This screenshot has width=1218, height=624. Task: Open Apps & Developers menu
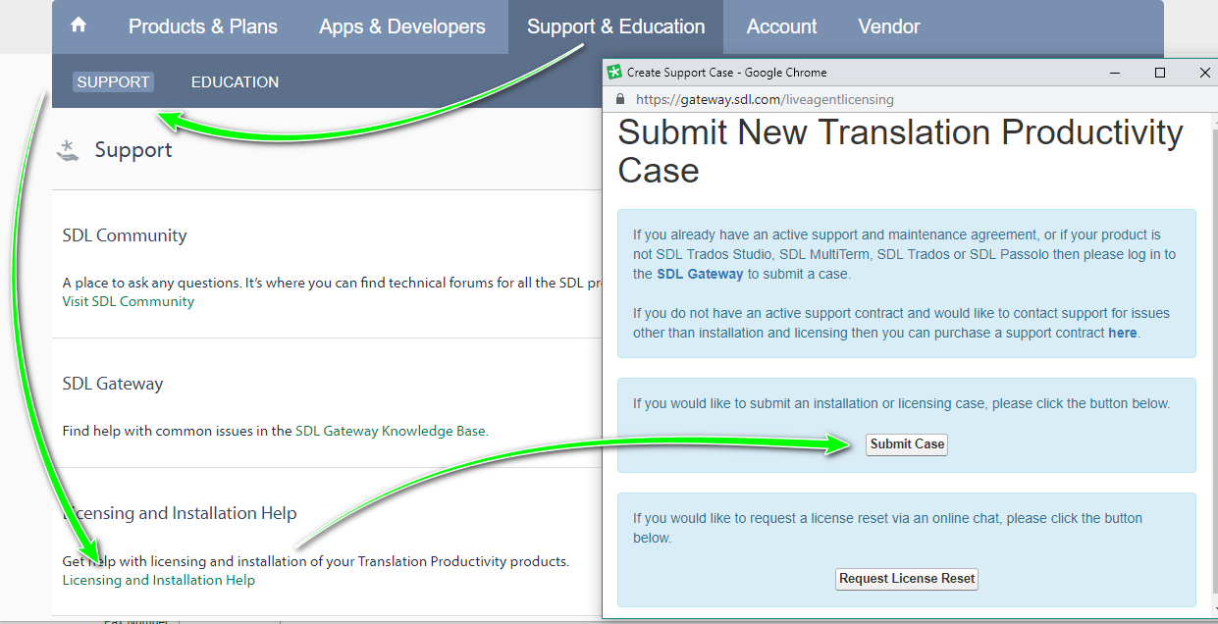[402, 26]
